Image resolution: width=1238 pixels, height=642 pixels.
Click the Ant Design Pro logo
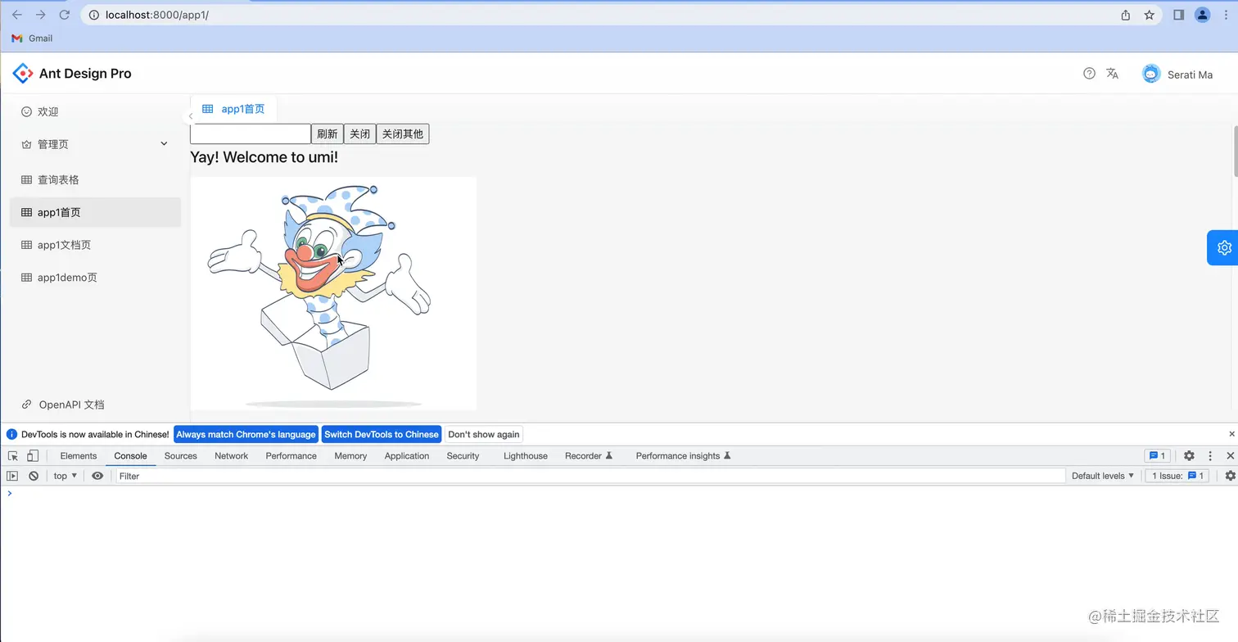(x=22, y=73)
